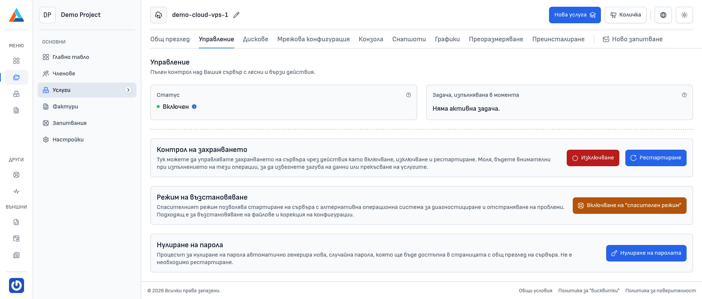Open the Нова услуга button
The width and height of the screenshot is (702, 299).
tap(575, 15)
